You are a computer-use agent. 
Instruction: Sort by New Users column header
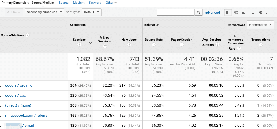tap(129, 40)
